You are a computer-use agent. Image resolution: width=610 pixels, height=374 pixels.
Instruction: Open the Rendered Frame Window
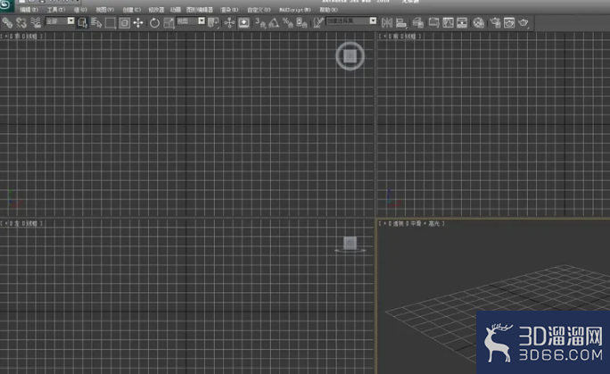509,22
